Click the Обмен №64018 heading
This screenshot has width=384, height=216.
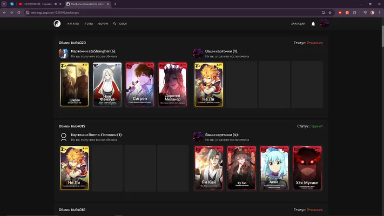[x=72, y=210]
